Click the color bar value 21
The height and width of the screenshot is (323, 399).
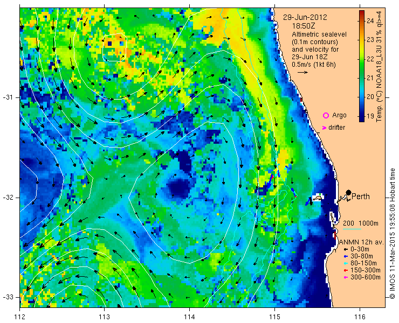tap(370, 78)
